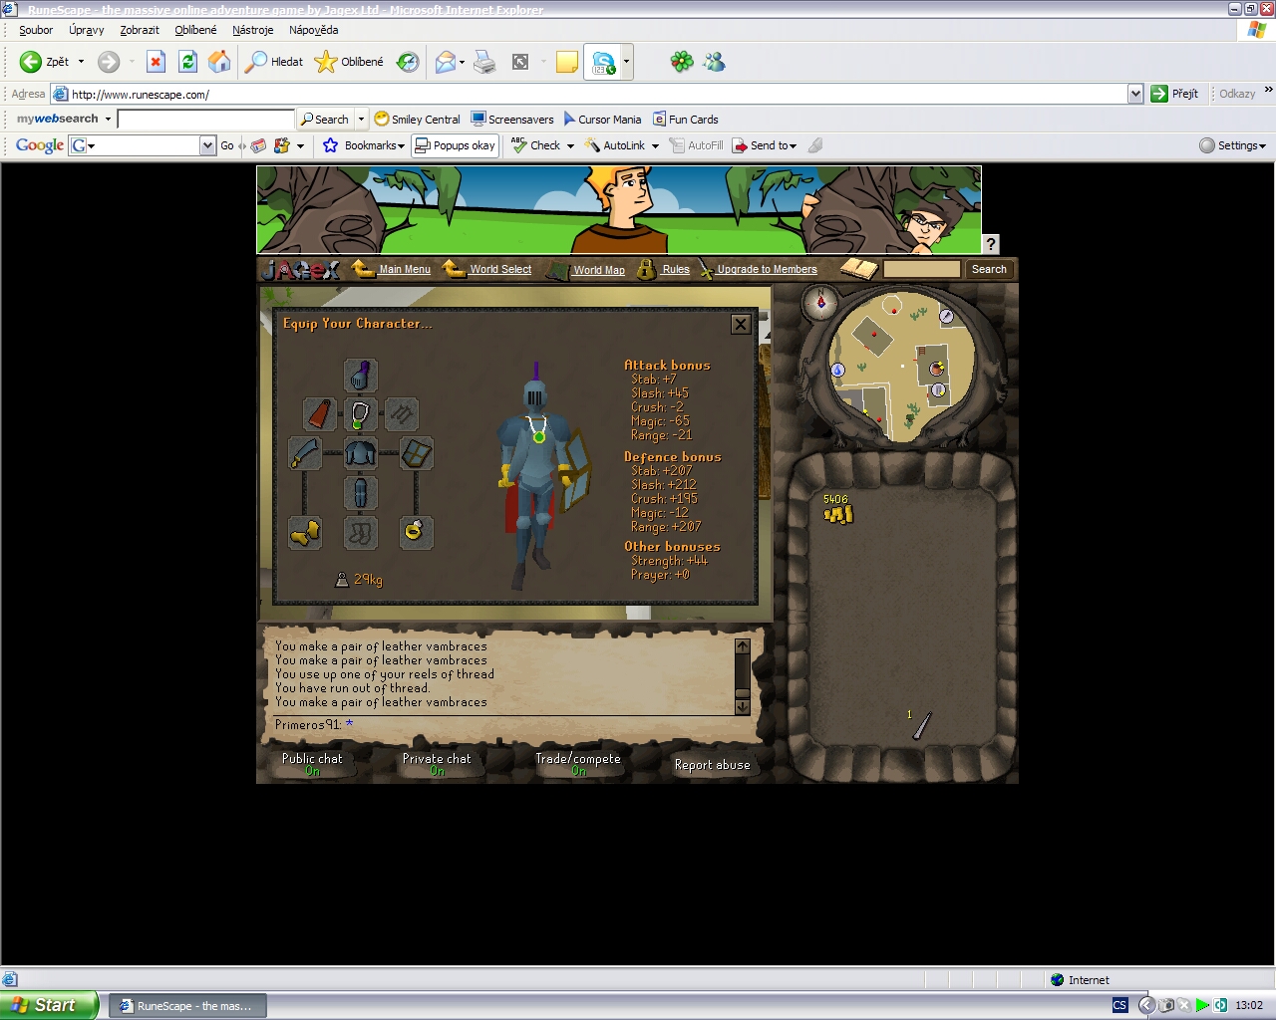Open the Mail toolbar icon

click(x=446, y=62)
